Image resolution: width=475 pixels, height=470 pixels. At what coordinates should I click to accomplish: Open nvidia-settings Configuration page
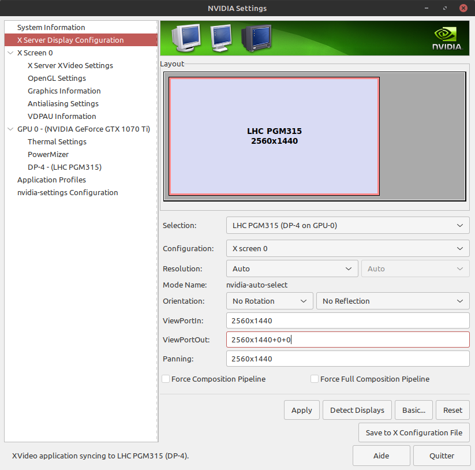tap(68, 193)
